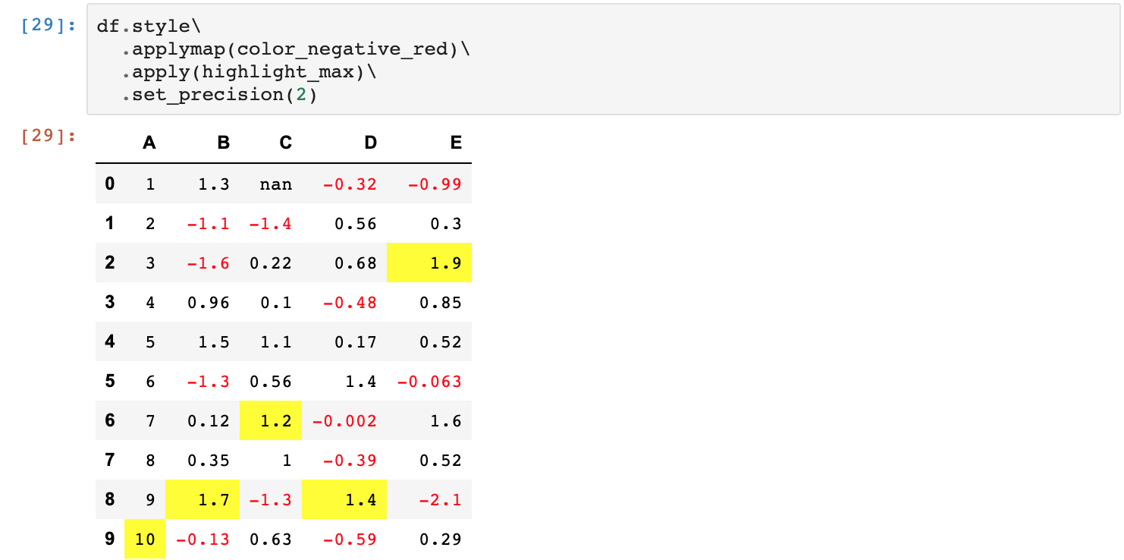
Task: Select column header D
Action: [x=370, y=143]
